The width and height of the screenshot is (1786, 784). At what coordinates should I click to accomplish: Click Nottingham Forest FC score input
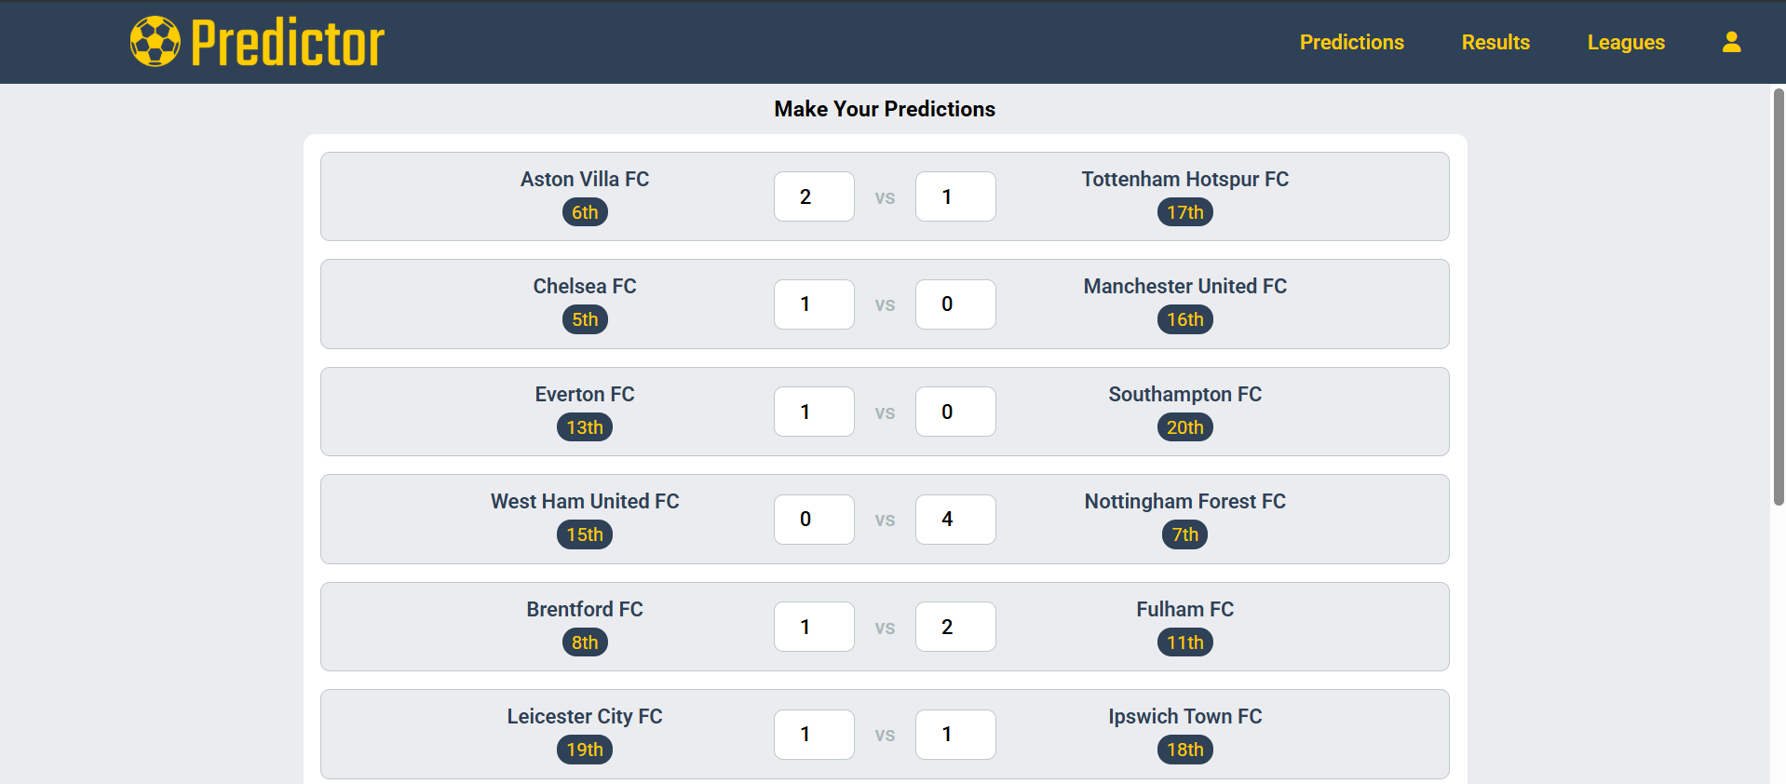pyautogui.click(x=955, y=520)
